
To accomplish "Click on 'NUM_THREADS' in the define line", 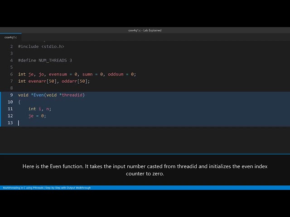I will (53, 61).
